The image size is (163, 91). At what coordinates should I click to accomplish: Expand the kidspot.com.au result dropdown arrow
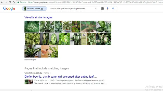point(50,73)
